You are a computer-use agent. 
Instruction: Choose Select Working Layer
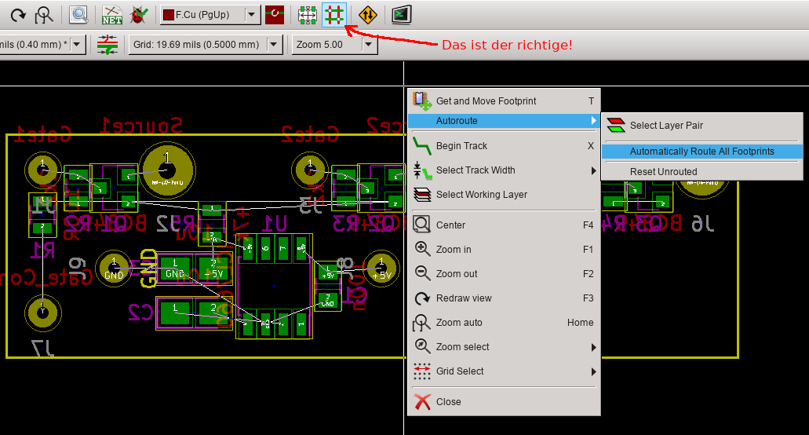pos(504,195)
